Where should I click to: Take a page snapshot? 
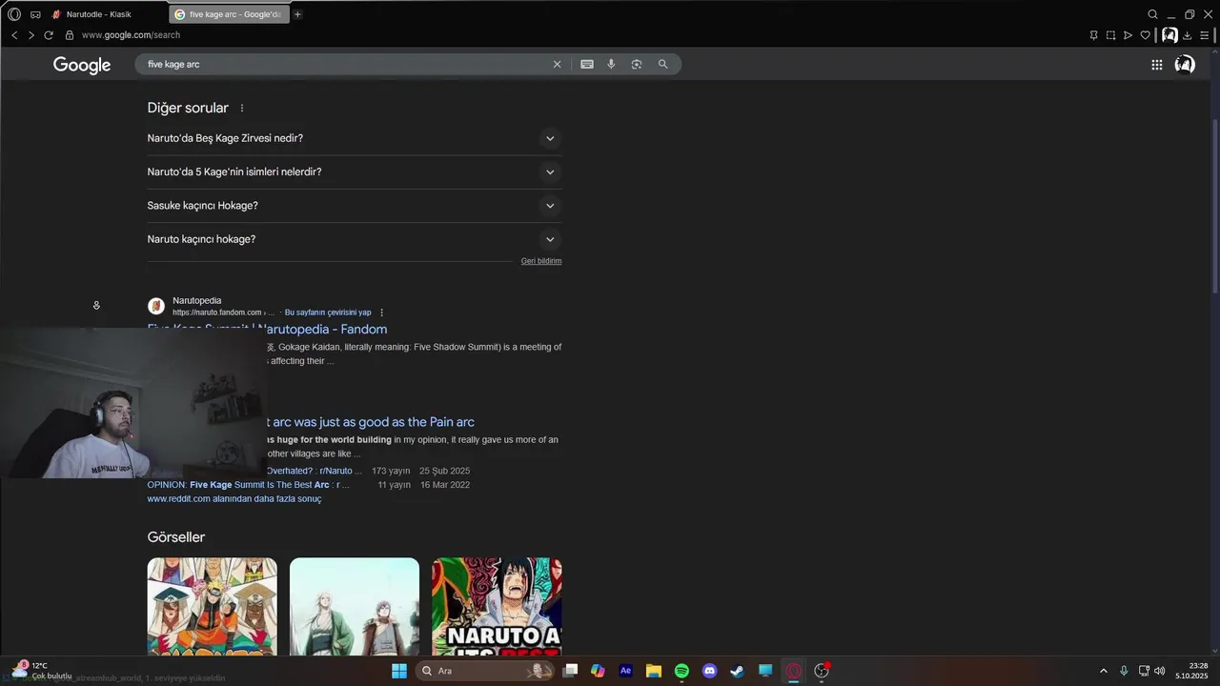click(x=1110, y=35)
